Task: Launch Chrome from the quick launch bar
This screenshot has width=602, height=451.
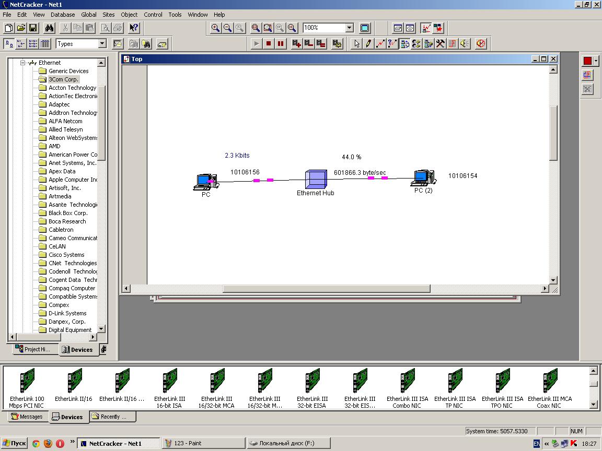Action: click(x=36, y=444)
